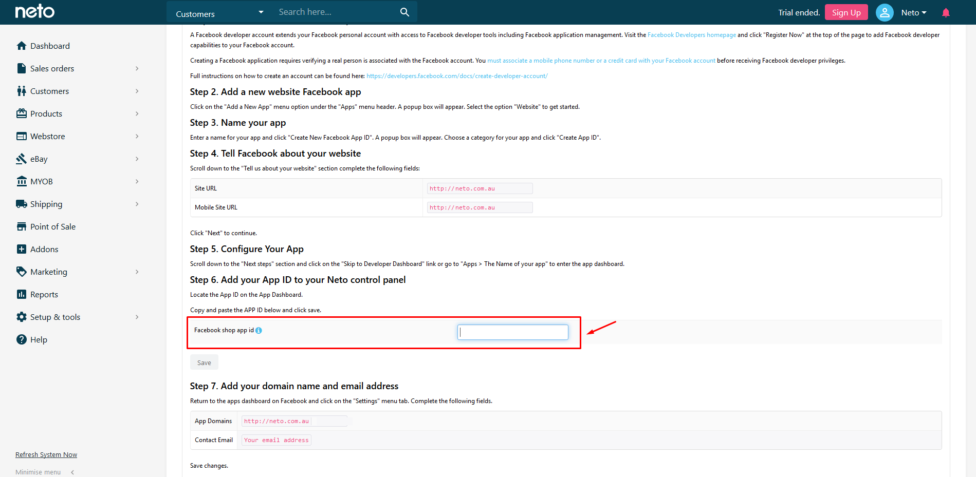
Task: Expand the MYOB submenu chevron
Action: pyautogui.click(x=137, y=181)
